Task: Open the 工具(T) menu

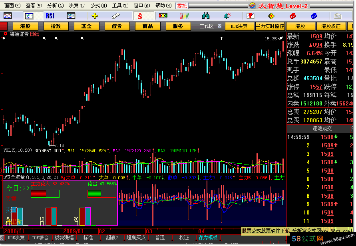Action: point(120,6)
